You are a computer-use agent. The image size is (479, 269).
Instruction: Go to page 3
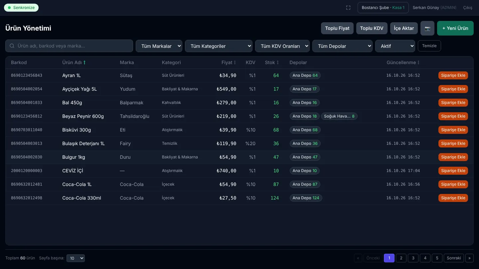click(413, 258)
